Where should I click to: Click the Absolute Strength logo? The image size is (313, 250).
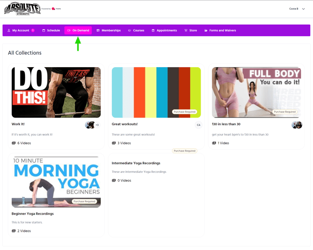pos(21,8)
